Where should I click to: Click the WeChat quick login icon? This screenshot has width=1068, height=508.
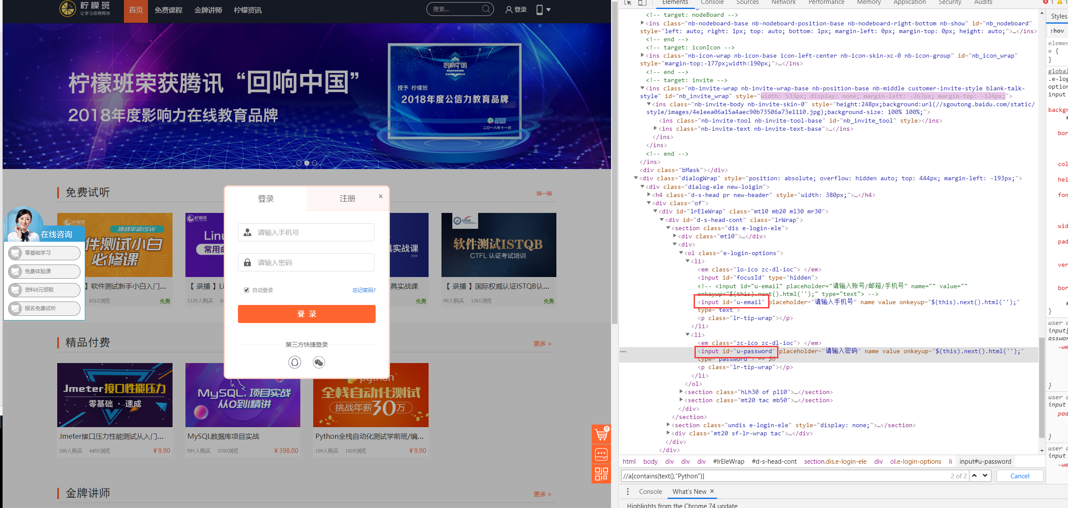[319, 362]
